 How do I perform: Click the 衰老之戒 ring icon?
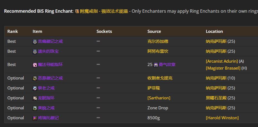[x=35, y=88]
